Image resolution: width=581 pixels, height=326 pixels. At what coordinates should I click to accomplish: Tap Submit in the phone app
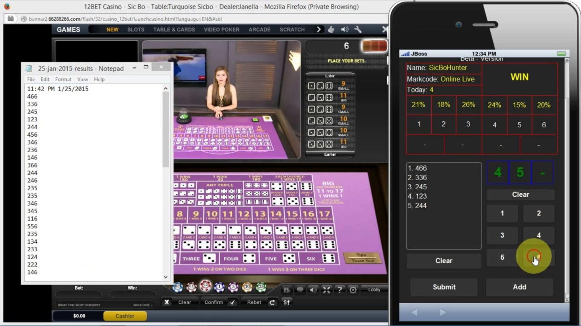pos(444,287)
